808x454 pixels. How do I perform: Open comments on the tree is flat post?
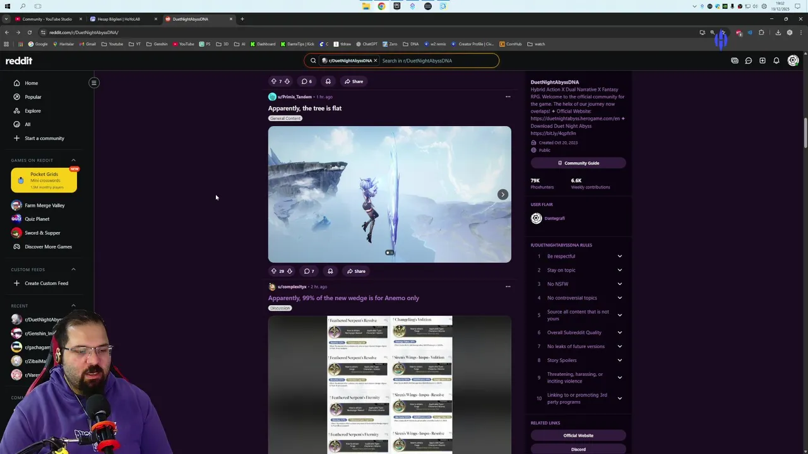309,271
